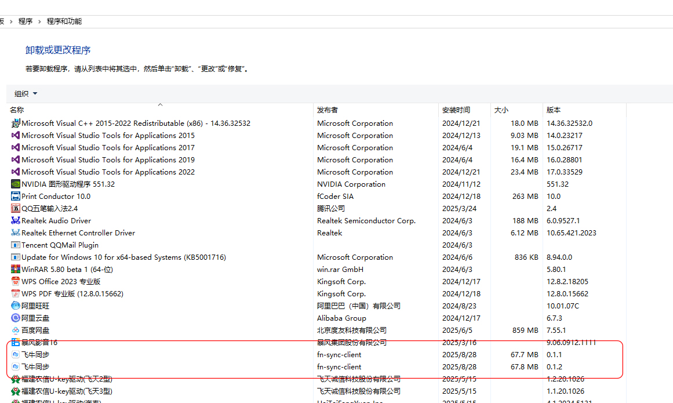This screenshot has height=403, width=673.
Task: Click the Print Conductor 10.0 printer icon
Action: click(x=16, y=196)
